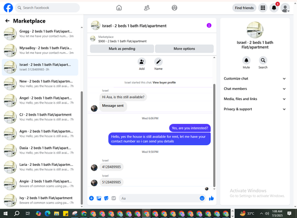The height and width of the screenshot is (218, 297).
Task: Click the chat messages scrollbar
Action: point(214,135)
